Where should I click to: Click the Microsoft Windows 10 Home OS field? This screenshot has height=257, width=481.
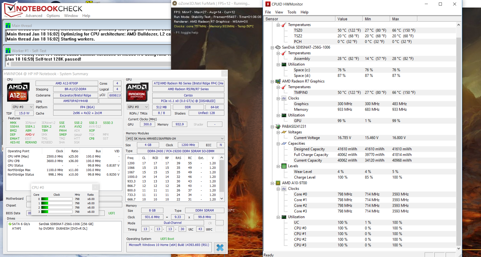(x=169, y=247)
